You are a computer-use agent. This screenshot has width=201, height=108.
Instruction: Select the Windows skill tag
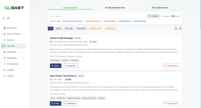tap(102, 98)
